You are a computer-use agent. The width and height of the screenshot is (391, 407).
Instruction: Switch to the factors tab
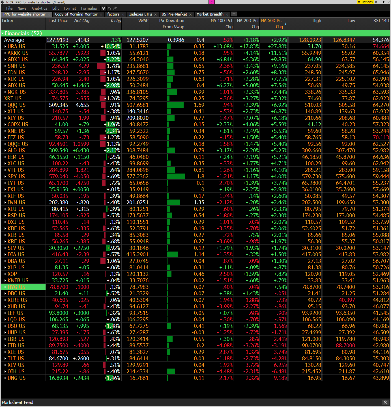pyautogui.click(x=113, y=14)
